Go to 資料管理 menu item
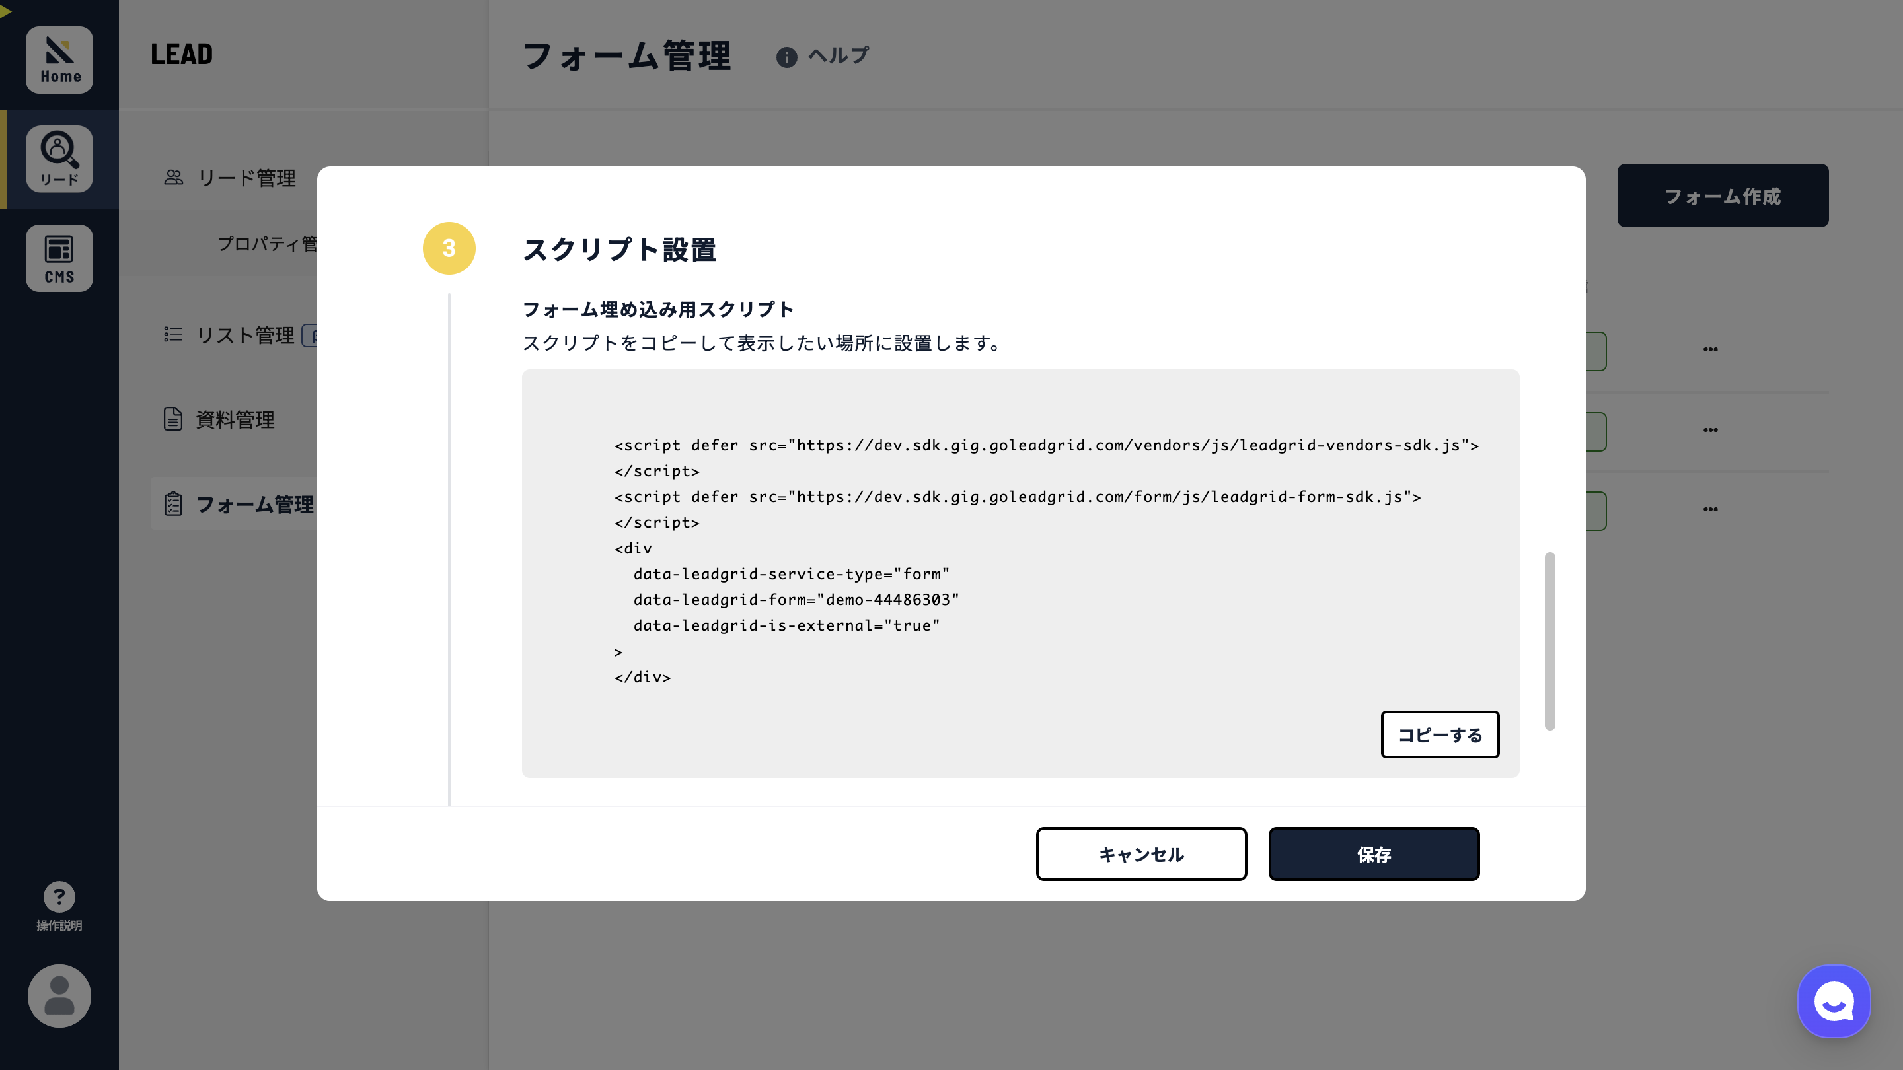 [234, 419]
